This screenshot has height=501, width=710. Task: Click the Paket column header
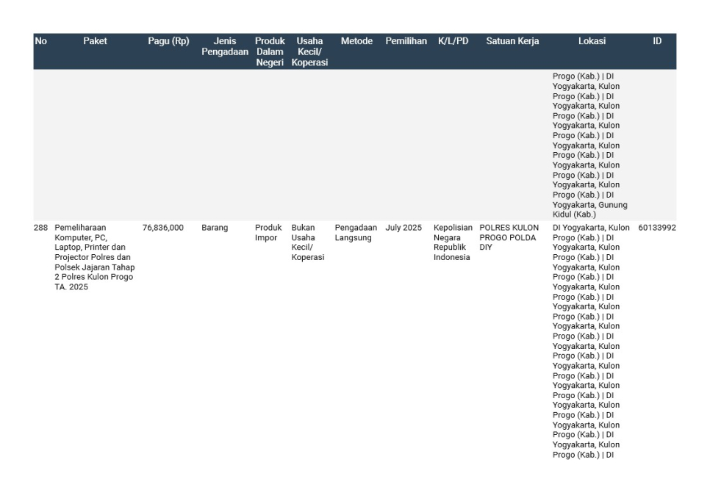(95, 42)
